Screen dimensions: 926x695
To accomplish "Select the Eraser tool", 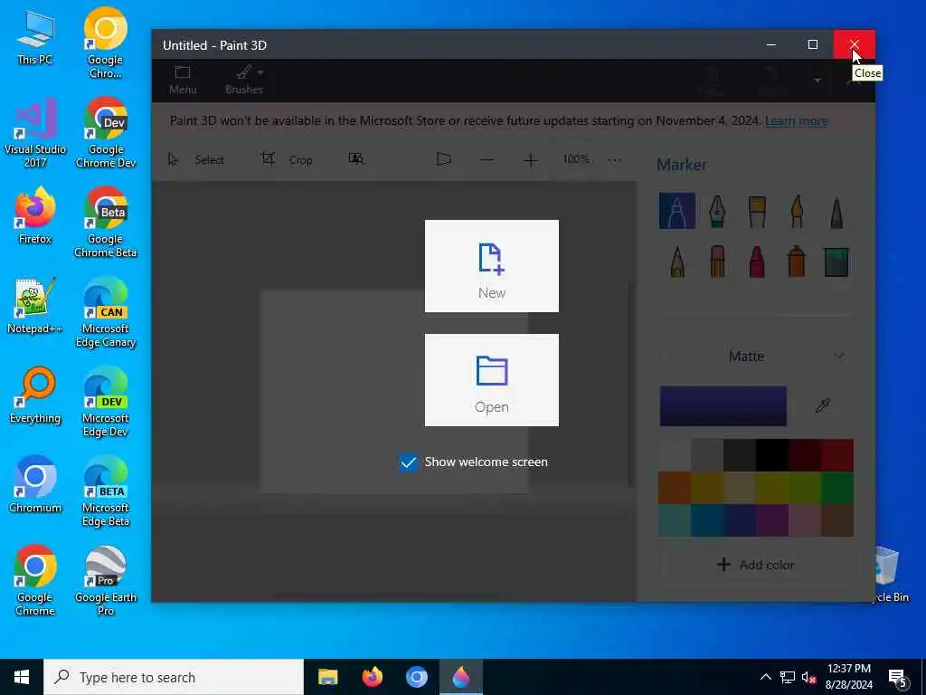I will [717, 261].
